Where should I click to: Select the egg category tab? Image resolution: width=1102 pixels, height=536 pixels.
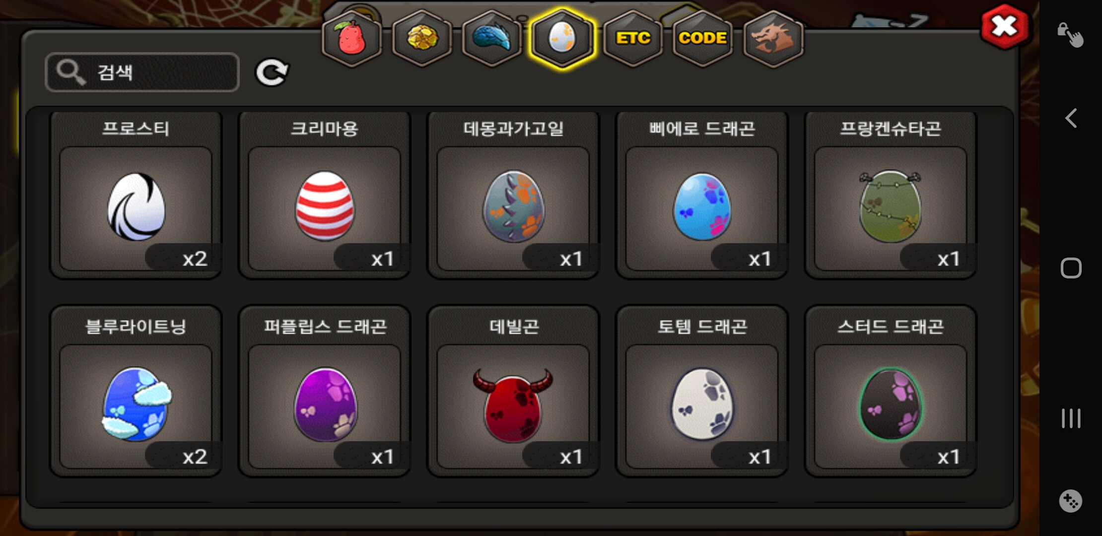pos(562,39)
